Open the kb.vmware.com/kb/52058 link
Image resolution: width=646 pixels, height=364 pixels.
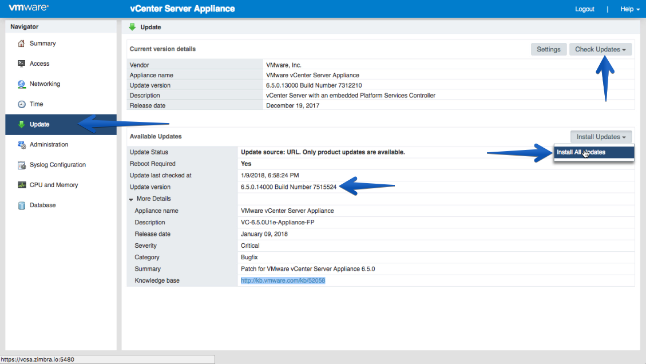click(283, 280)
